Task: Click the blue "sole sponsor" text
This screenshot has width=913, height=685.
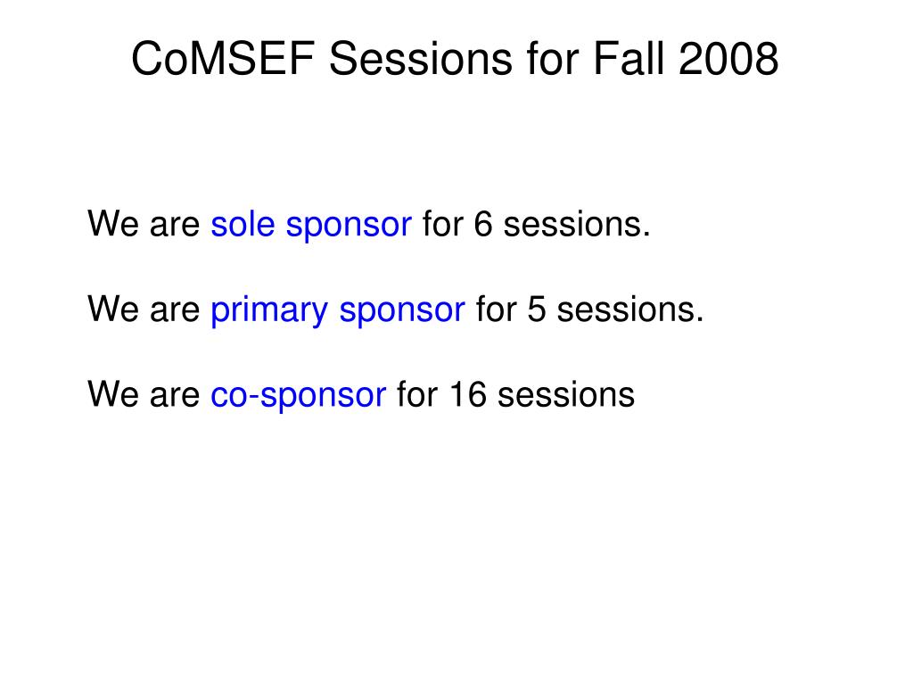Action: (311, 225)
